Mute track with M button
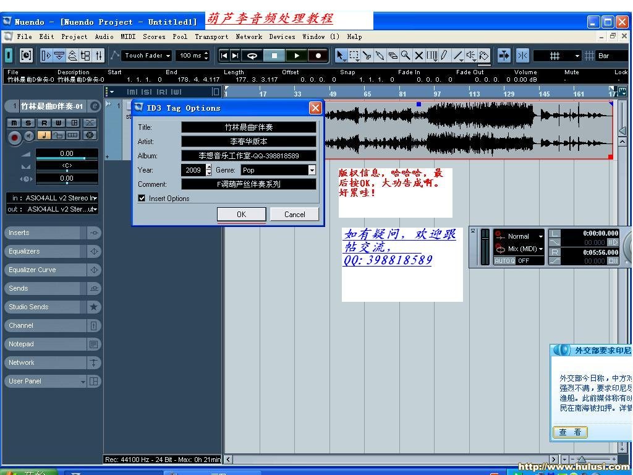633x475 pixels. tap(14, 123)
